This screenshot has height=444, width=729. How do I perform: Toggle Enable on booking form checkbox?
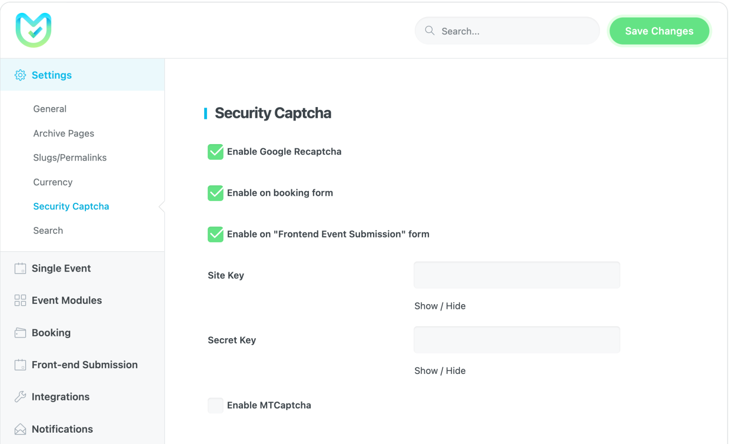coord(215,193)
